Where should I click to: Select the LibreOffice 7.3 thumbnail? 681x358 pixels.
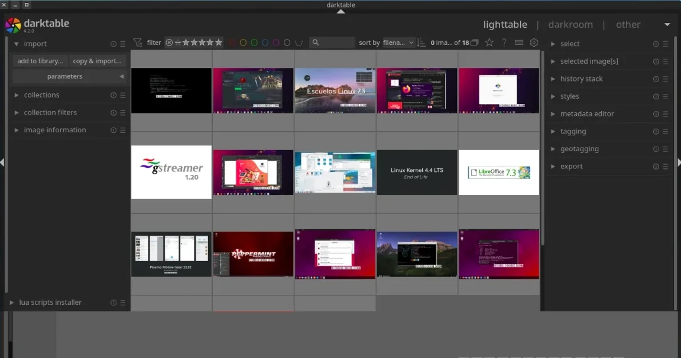pos(498,173)
